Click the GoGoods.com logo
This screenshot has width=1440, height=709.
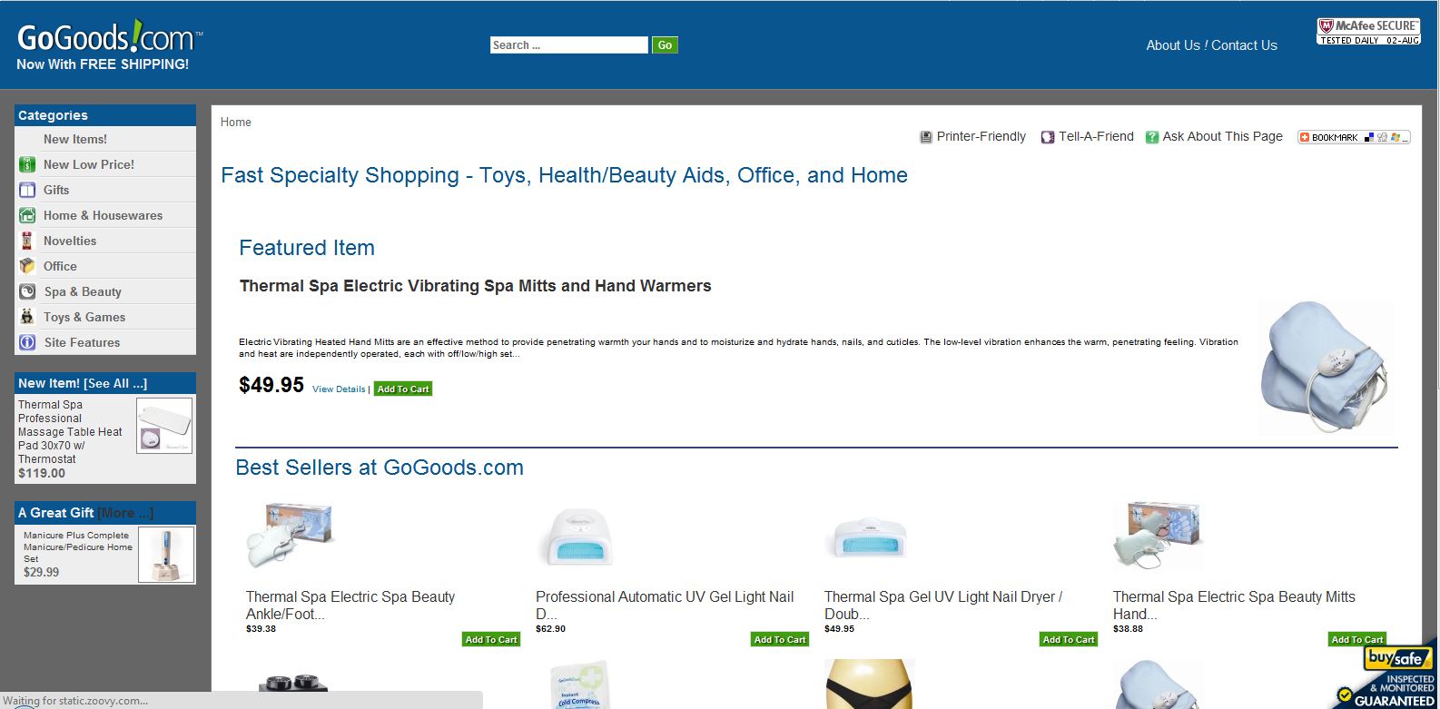pos(109,38)
